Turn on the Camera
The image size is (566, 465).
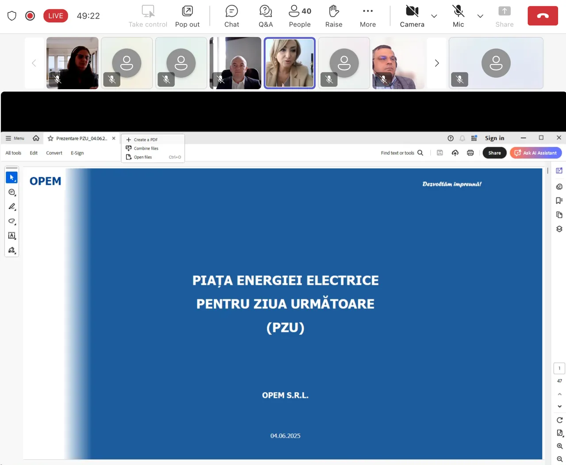click(x=412, y=16)
